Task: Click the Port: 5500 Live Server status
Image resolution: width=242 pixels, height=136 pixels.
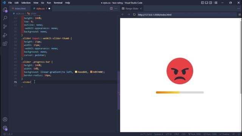Action: tap(210, 134)
